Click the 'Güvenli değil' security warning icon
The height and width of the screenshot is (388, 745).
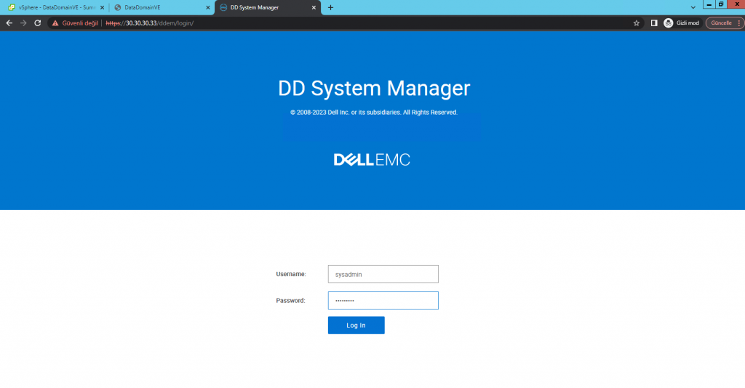pyautogui.click(x=55, y=23)
